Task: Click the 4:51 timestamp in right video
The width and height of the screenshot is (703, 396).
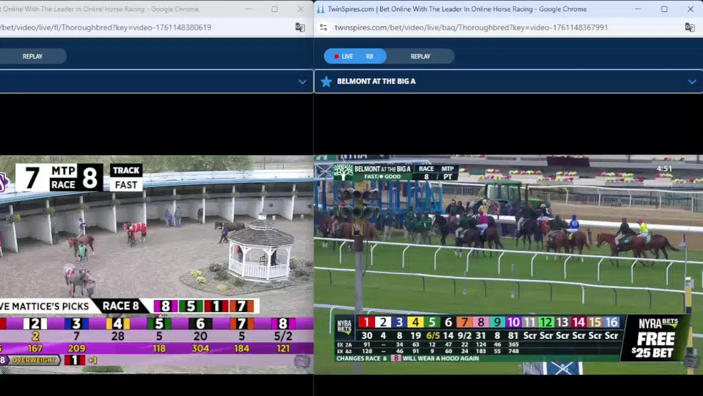Action: (664, 169)
